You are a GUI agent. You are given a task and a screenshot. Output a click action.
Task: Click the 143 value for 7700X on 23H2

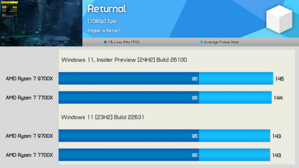coord(277,155)
